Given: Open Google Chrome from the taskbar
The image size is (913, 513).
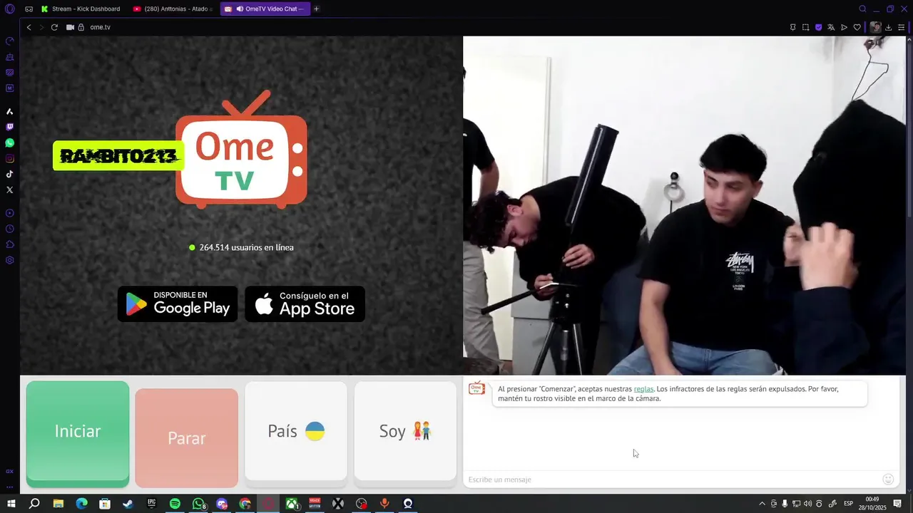Looking at the screenshot, I should (245, 504).
